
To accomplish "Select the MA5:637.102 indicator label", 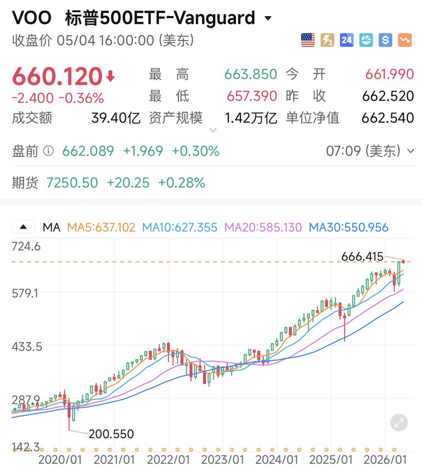I will (x=101, y=227).
